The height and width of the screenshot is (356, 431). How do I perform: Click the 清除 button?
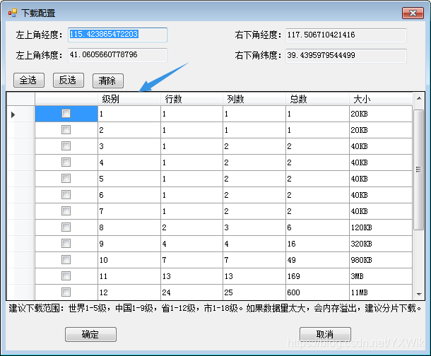(x=108, y=81)
